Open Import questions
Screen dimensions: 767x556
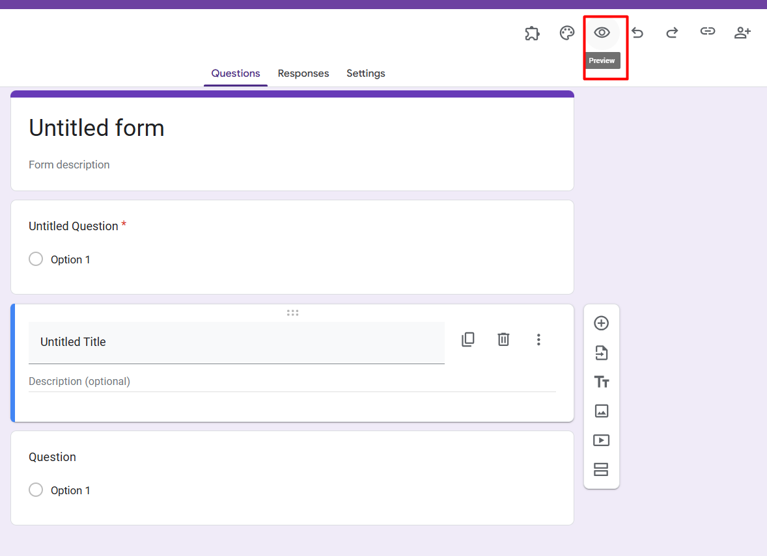coord(601,352)
